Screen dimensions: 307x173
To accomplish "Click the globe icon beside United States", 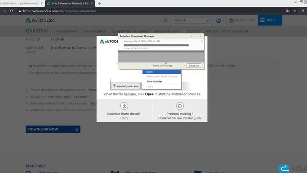I will (231, 20).
